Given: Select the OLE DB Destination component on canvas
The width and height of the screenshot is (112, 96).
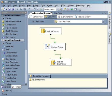Looking at the screenshot, I should click(61, 62).
